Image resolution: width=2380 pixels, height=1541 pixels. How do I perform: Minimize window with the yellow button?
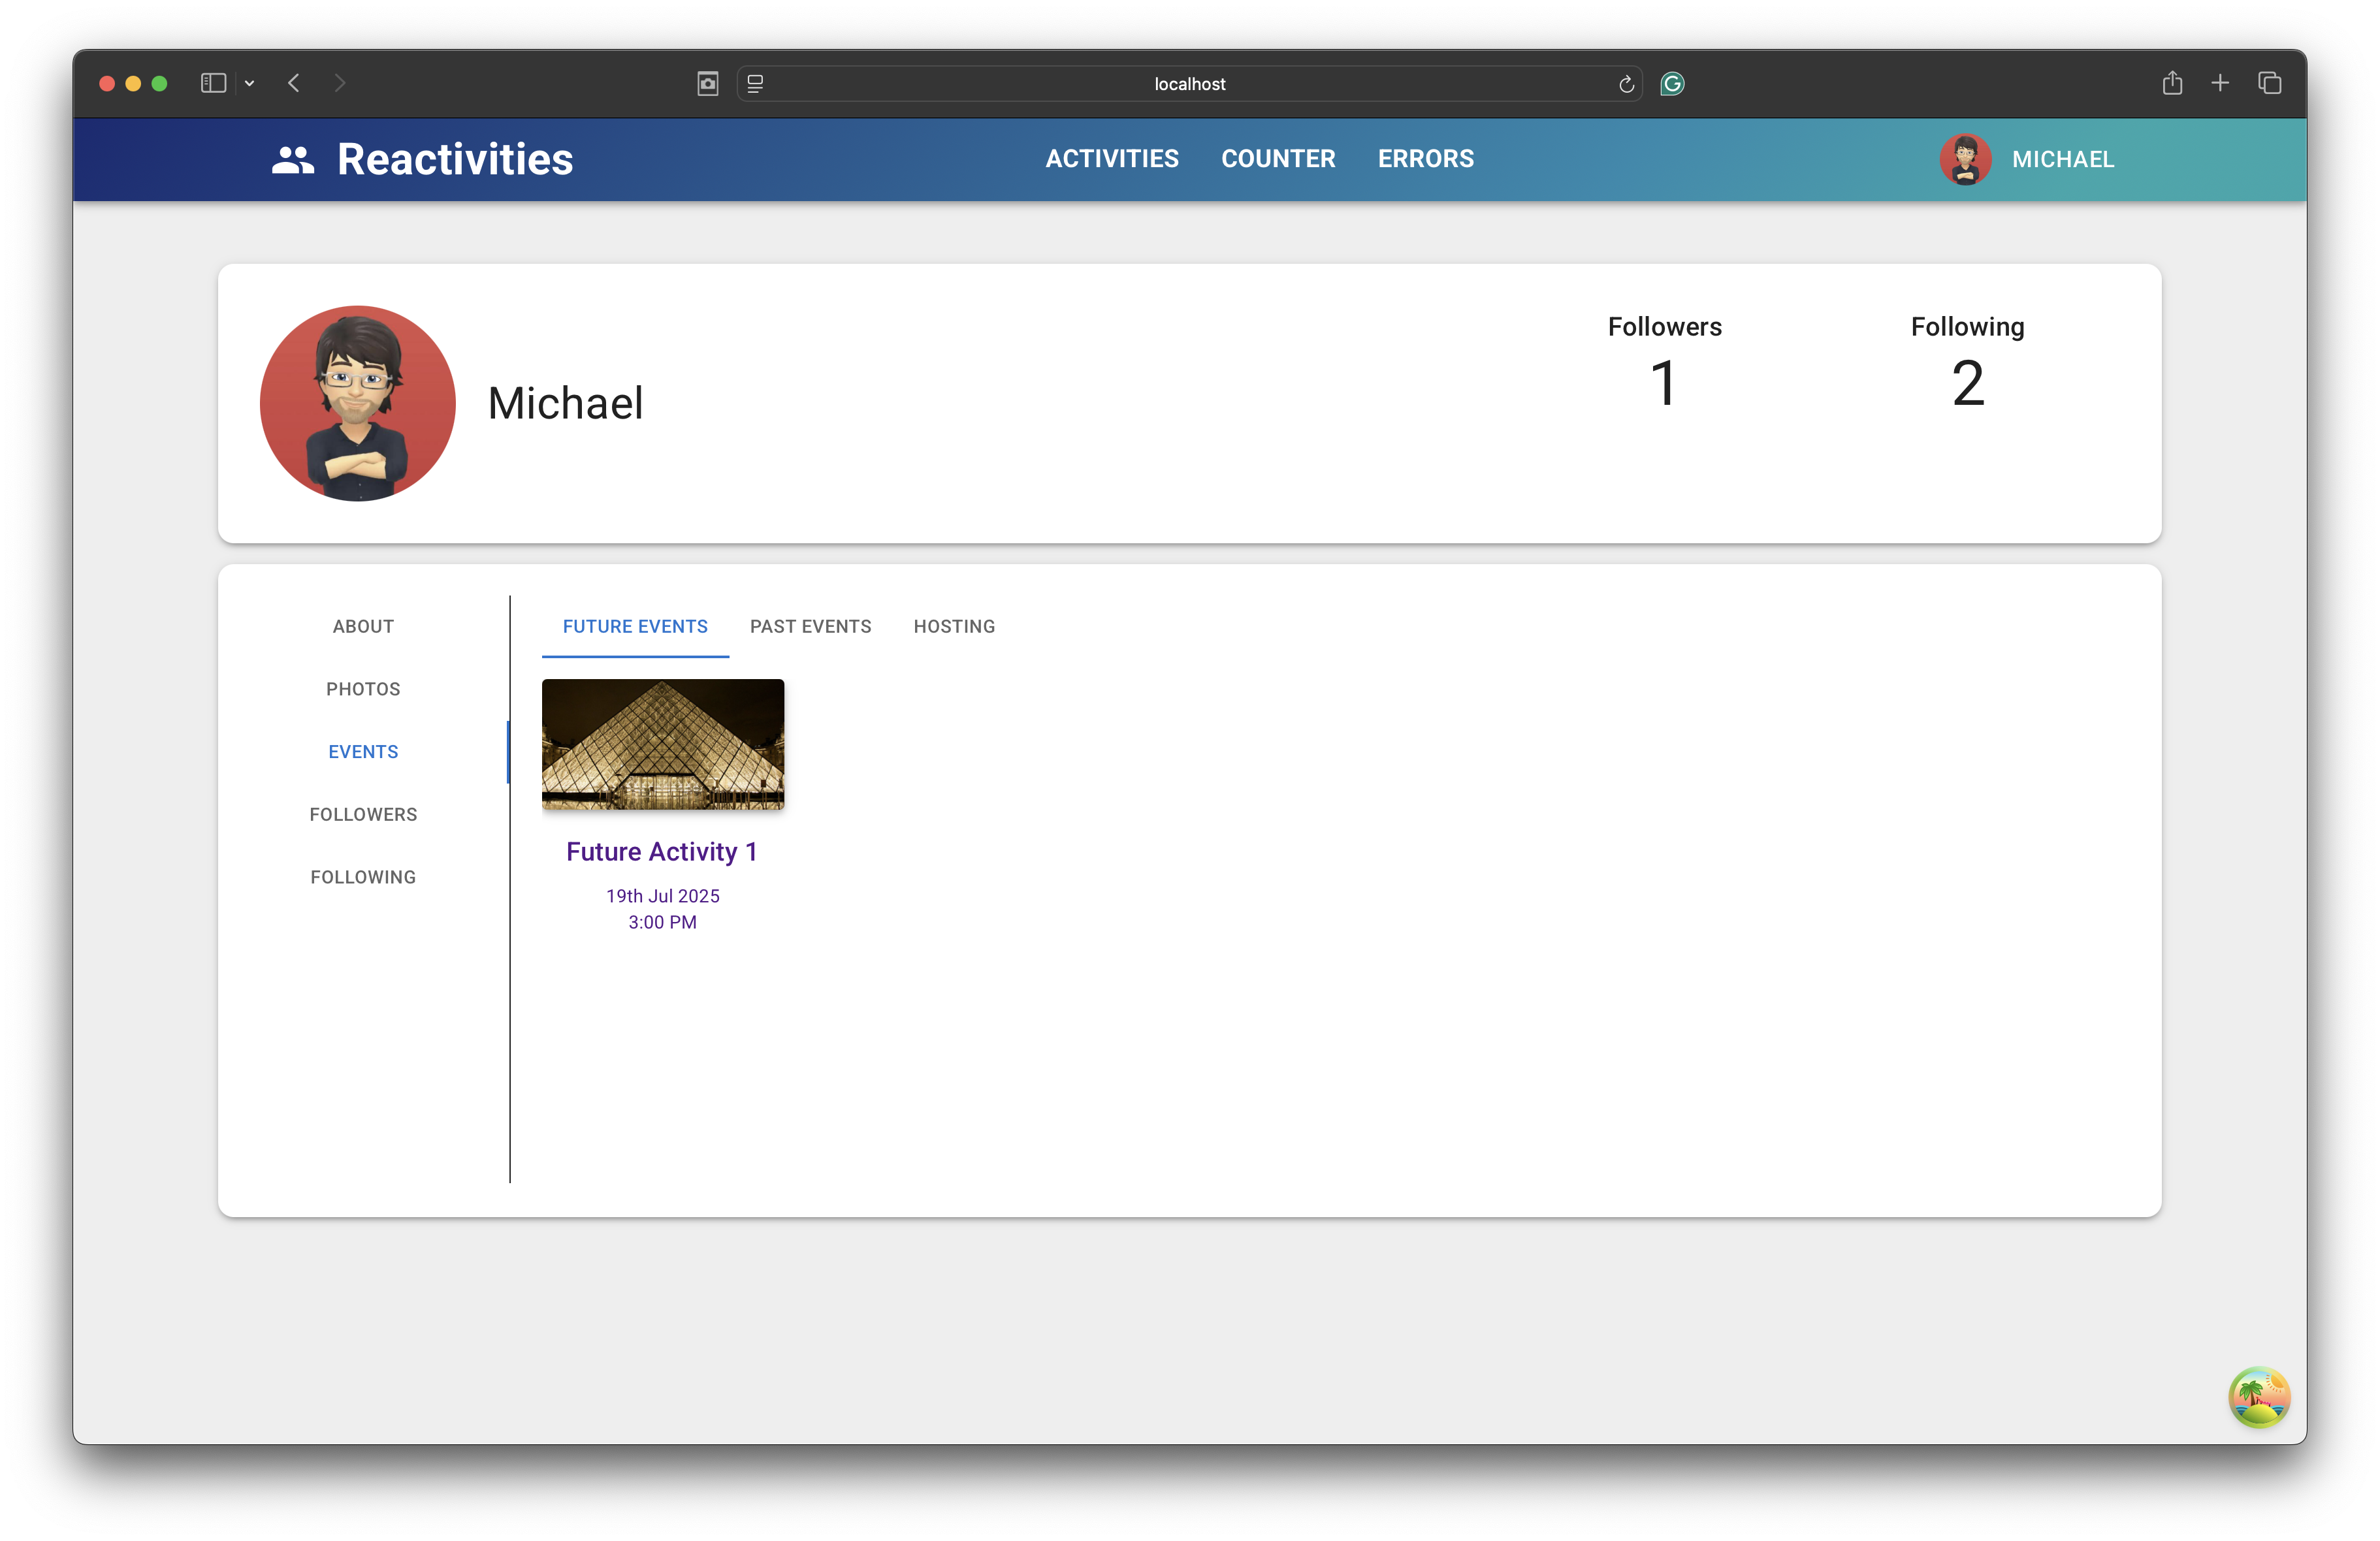point(133,84)
